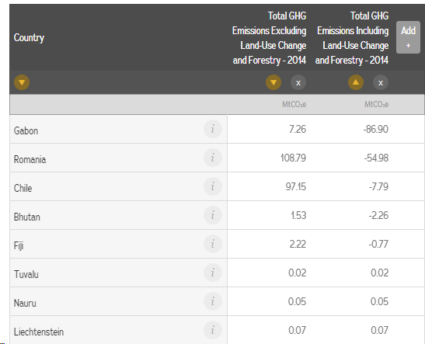This screenshot has height=344, width=425.
Task: Click the Add + column button
Action: (x=408, y=37)
